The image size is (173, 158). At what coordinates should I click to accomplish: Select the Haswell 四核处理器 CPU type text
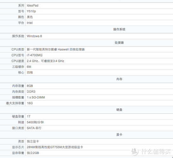pyautogui.click(x=56, y=50)
